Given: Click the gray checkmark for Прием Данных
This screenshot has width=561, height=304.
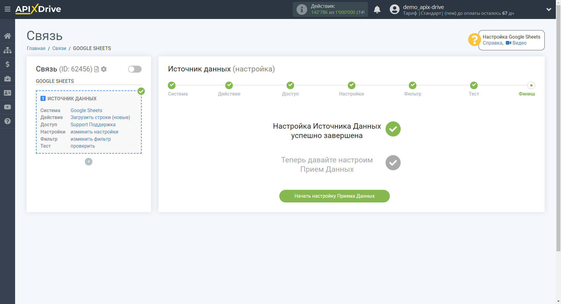Looking at the screenshot, I should tap(393, 163).
